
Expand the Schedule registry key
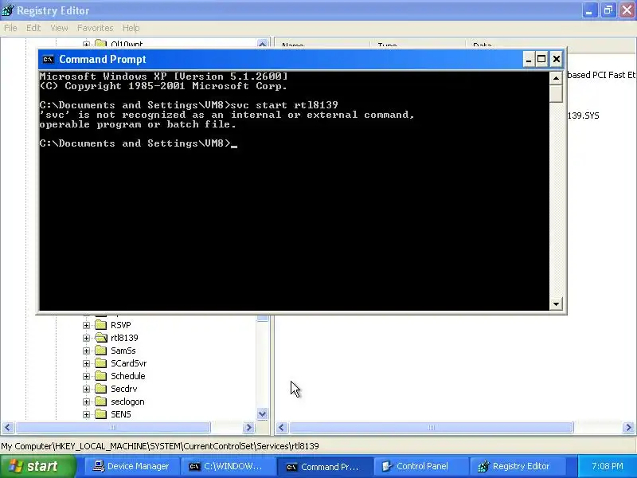click(x=86, y=376)
